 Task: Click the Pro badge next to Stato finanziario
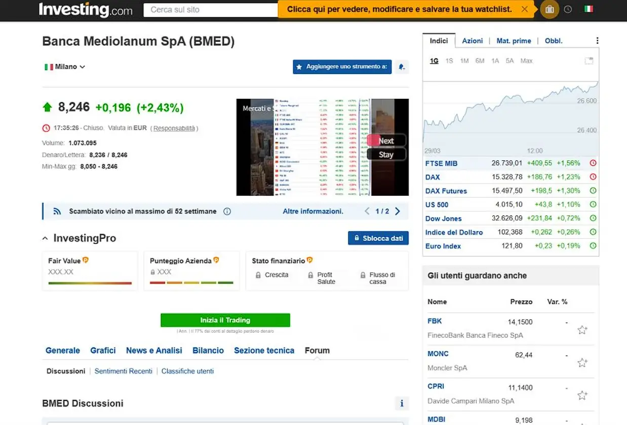pos(309,260)
